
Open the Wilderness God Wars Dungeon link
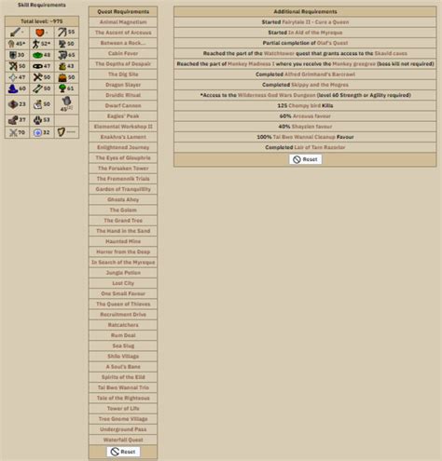click(x=277, y=95)
